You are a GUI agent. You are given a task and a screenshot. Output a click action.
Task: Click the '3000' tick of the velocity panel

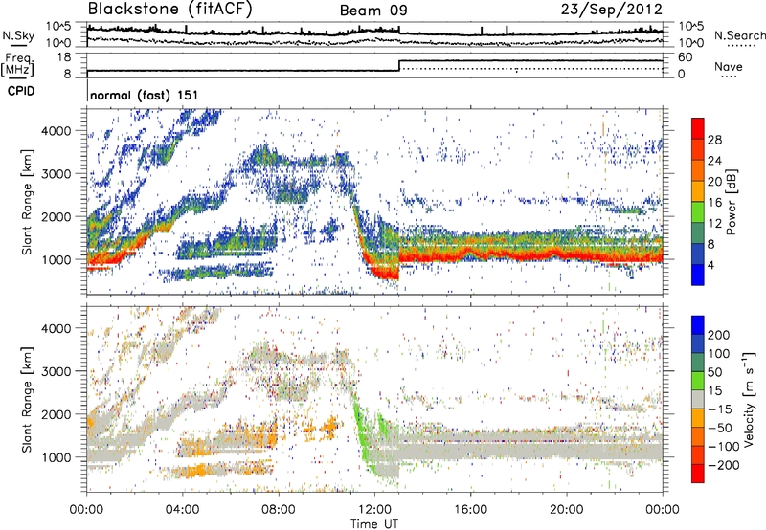coord(56,371)
